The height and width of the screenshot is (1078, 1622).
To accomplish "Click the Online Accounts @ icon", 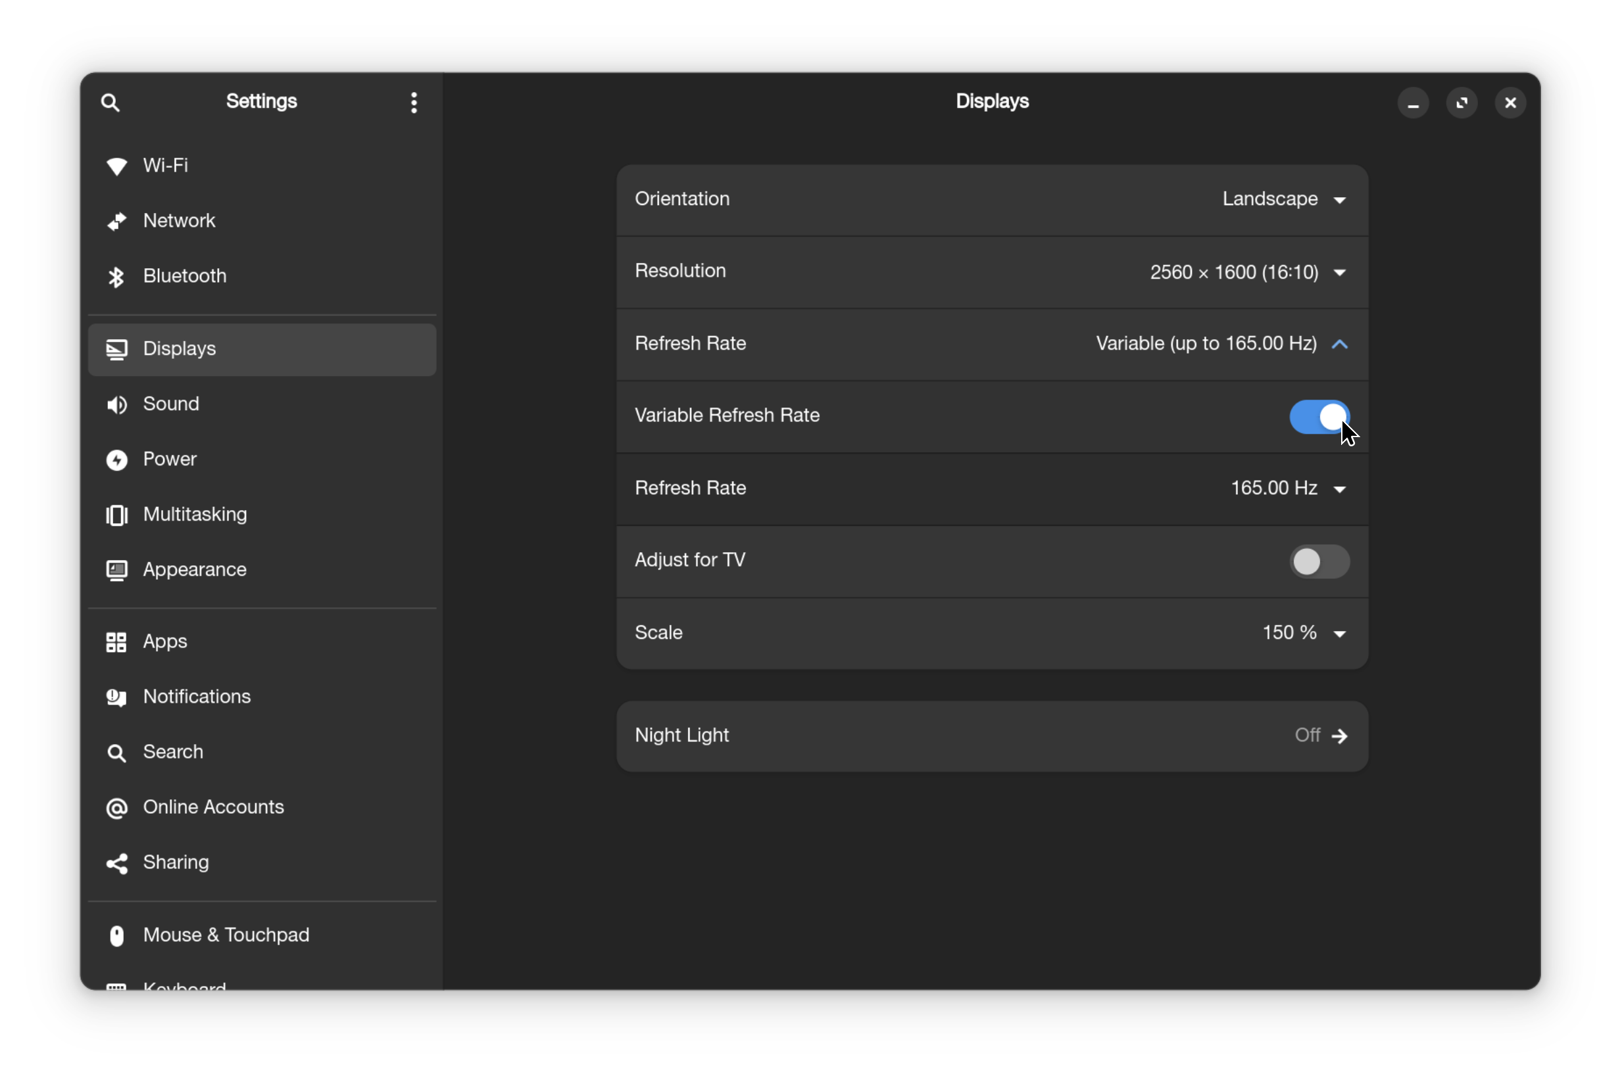I will (117, 808).
